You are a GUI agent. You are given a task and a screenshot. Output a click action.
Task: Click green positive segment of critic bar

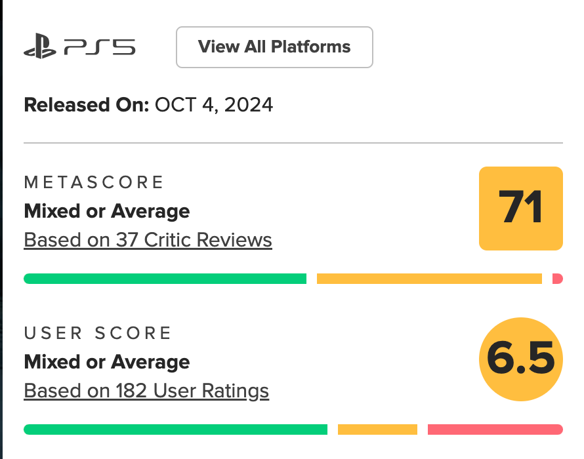pyautogui.click(x=165, y=279)
